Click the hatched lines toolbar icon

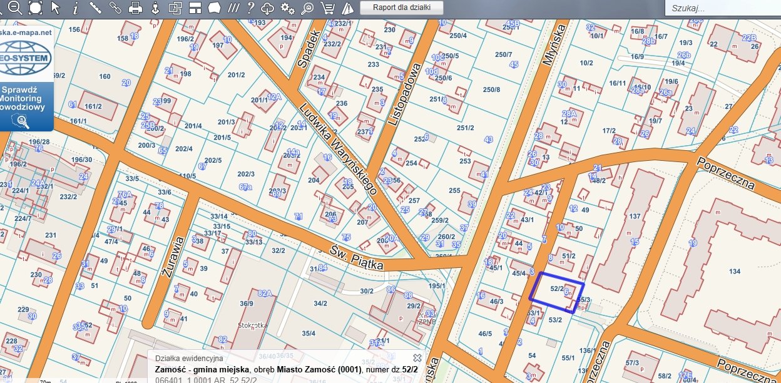(x=233, y=8)
